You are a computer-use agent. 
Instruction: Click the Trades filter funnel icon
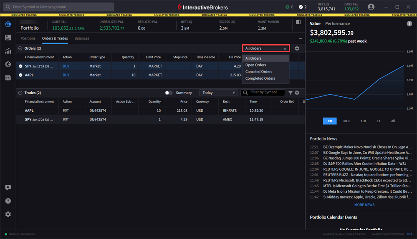(291, 93)
